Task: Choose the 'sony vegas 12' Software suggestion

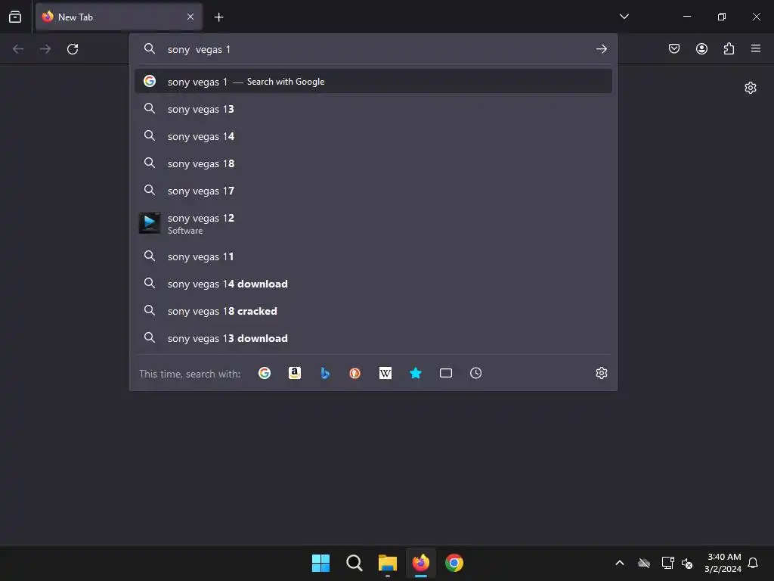Action: (373, 223)
